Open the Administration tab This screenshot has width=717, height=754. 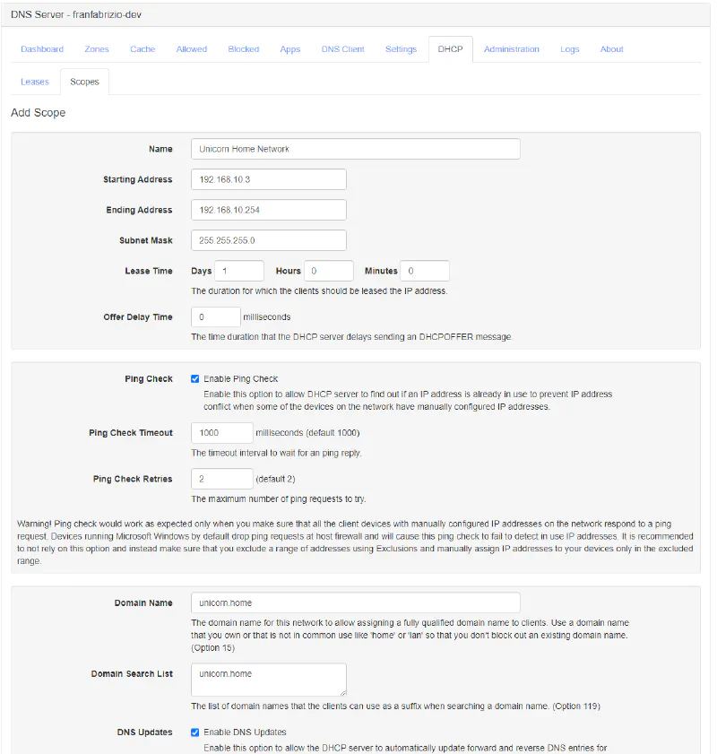(x=512, y=49)
